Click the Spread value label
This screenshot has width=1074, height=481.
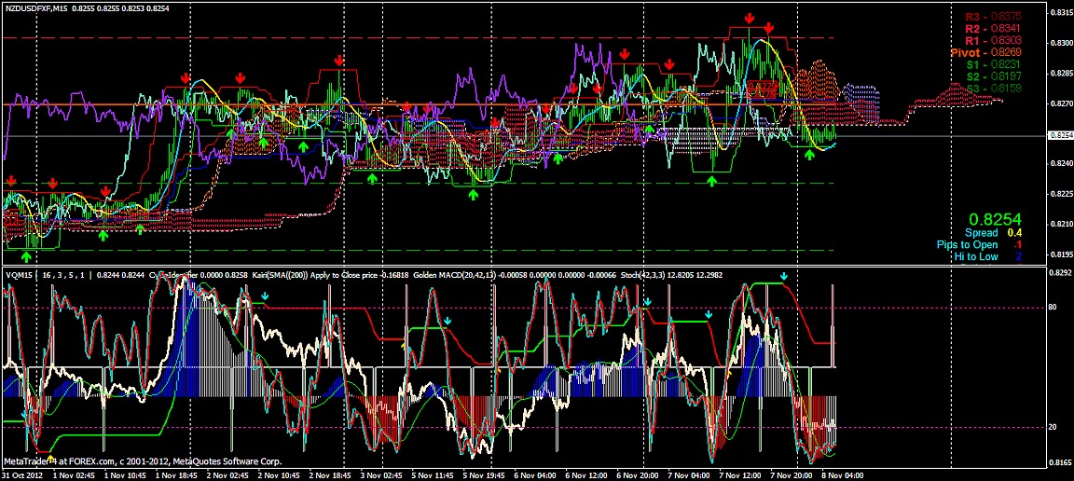[981, 232]
